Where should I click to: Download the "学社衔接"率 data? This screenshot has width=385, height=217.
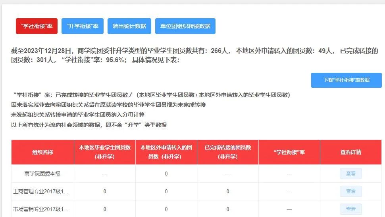point(346,80)
